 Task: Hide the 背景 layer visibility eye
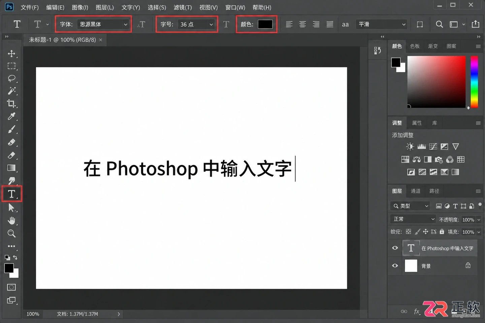coord(395,266)
